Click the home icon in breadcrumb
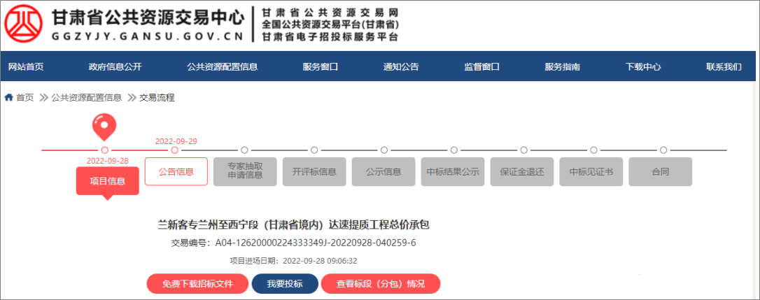Image resolution: width=760 pixels, height=300 pixels. click(x=8, y=98)
